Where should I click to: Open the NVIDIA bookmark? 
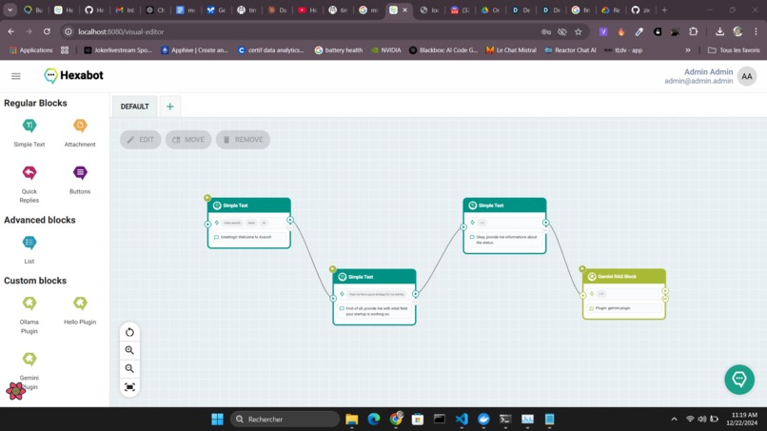[386, 49]
